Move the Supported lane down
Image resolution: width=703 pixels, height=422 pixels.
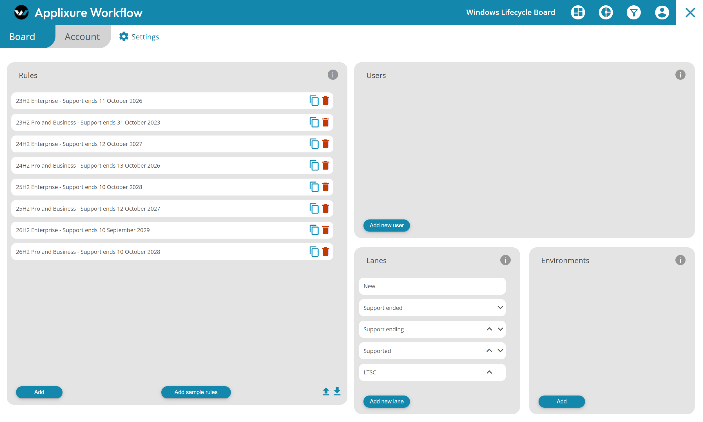click(500, 350)
